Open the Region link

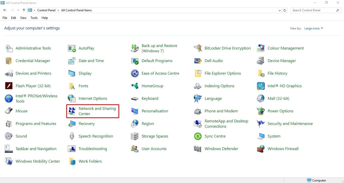click(x=148, y=124)
